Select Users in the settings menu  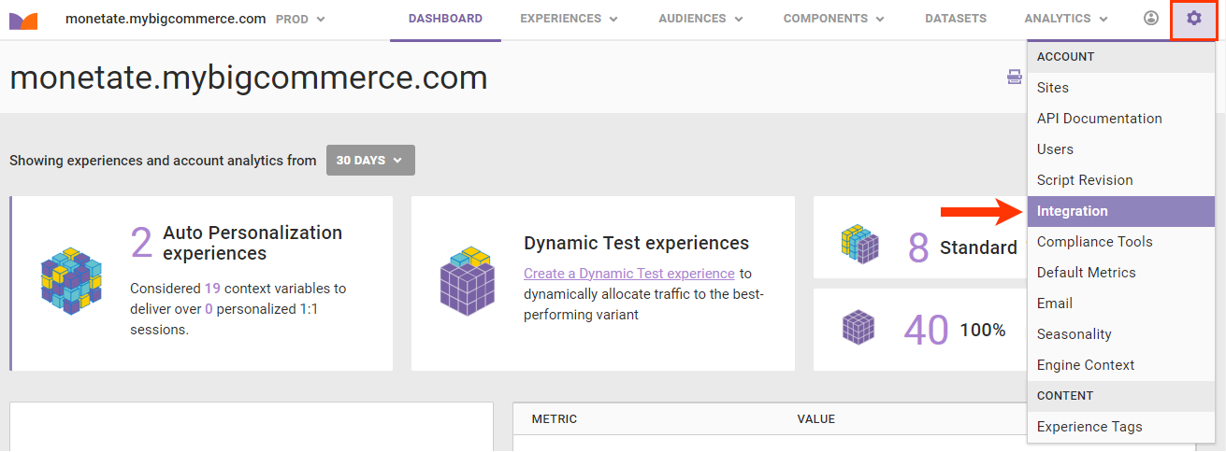[1121, 149]
